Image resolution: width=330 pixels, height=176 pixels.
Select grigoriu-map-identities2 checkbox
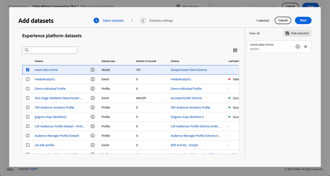point(28,117)
